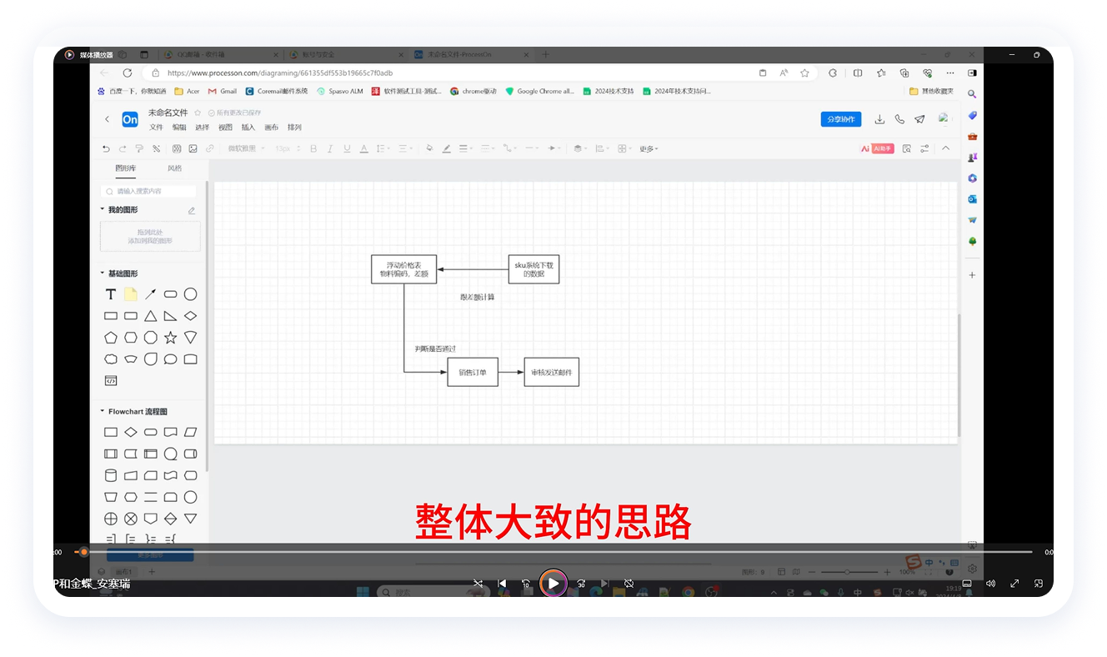Click the 分享协作 button
This screenshot has height=657, width=1107.
click(x=841, y=119)
